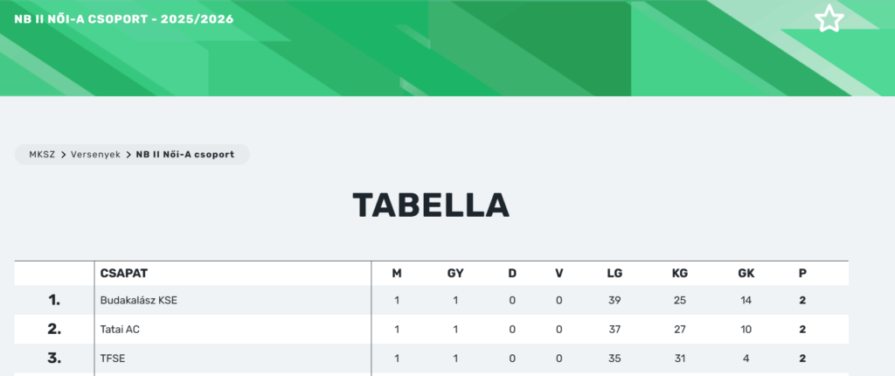Select NB II Női-A csoport breadcrumb

coord(184,155)
